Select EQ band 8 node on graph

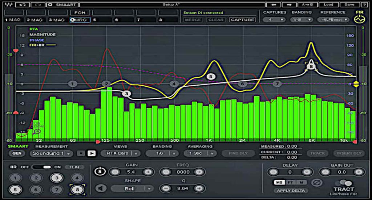(x=311, y=66)
